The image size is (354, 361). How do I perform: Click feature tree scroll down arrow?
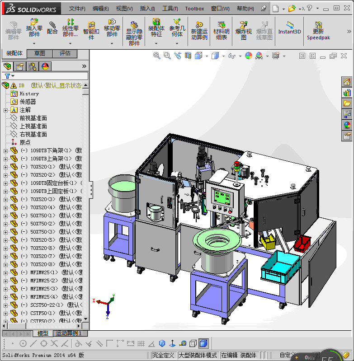point(86,319)
